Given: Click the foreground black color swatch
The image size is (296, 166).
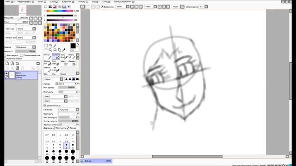Looking at the screenshot, I should click(73, 46).
